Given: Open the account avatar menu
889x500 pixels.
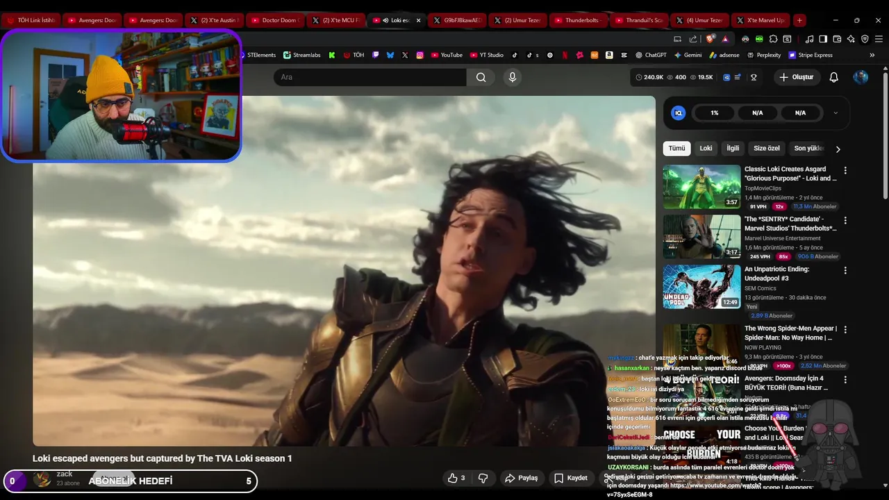Looking at the screenshot, I should [861, 77].
